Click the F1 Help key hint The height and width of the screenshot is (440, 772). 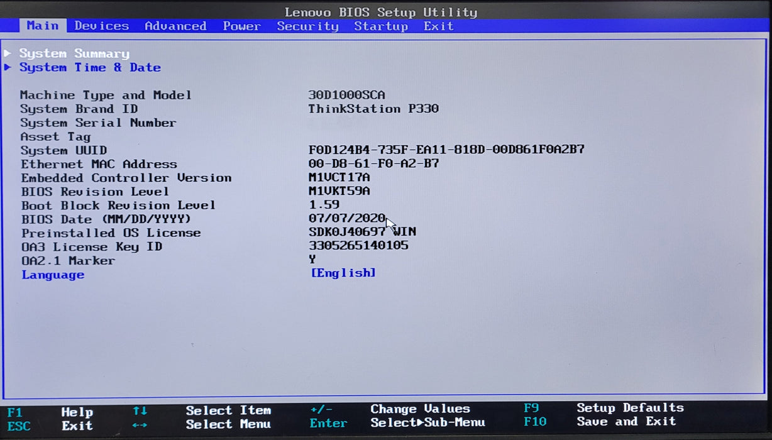pos(50,412)
